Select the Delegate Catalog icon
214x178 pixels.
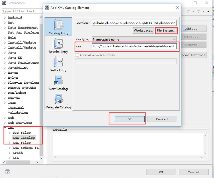59,99
